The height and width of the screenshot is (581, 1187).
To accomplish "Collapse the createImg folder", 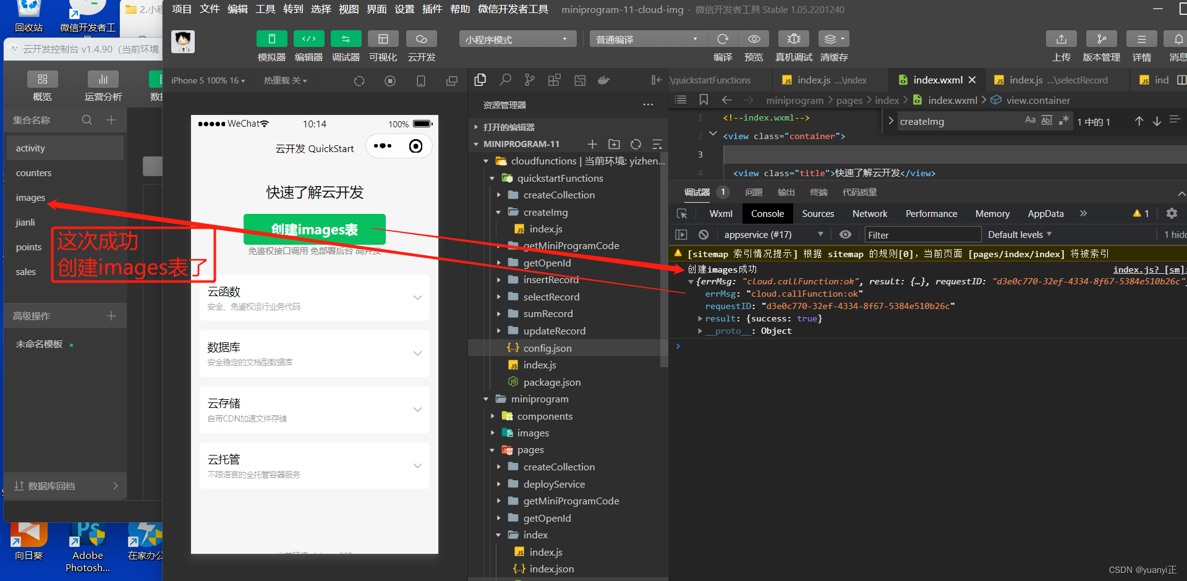I will [499, 212].
